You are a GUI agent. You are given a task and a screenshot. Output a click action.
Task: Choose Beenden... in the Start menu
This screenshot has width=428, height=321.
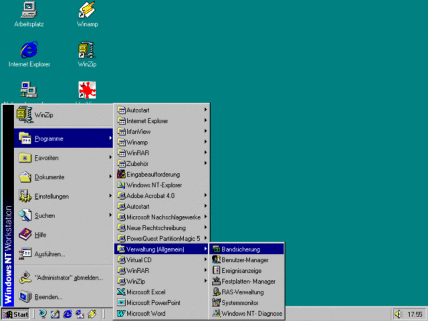64,297
